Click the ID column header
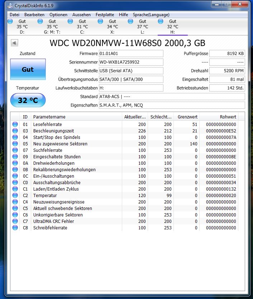253x299 pixels. (x=25, y=117)
